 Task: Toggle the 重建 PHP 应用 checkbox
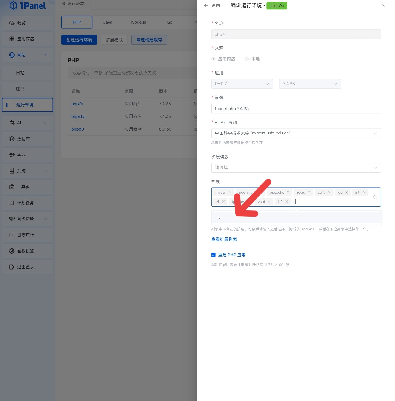pos(214,255)
